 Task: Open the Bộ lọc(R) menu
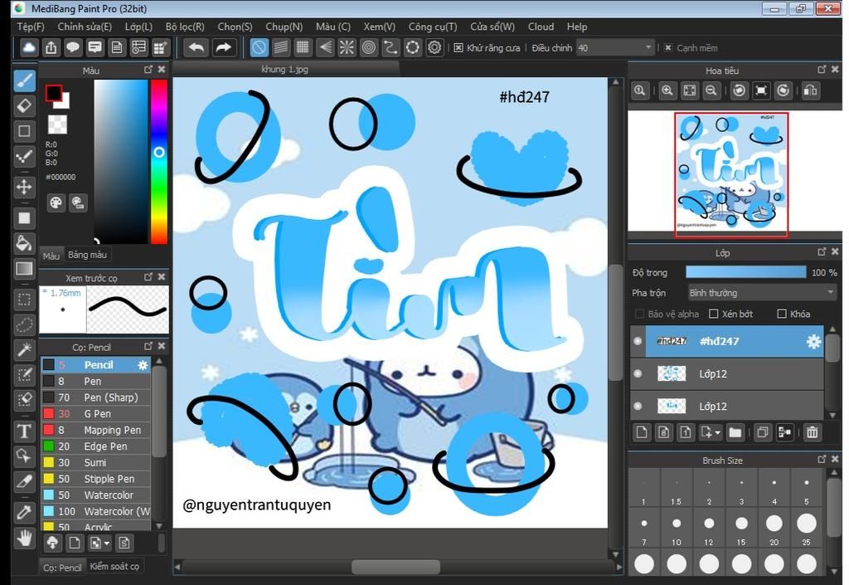185,27
